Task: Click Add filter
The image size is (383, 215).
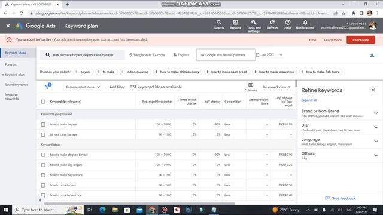Action: (117, 87)
